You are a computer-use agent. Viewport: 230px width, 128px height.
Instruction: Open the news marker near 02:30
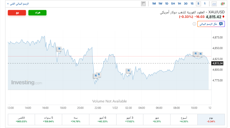128,71
